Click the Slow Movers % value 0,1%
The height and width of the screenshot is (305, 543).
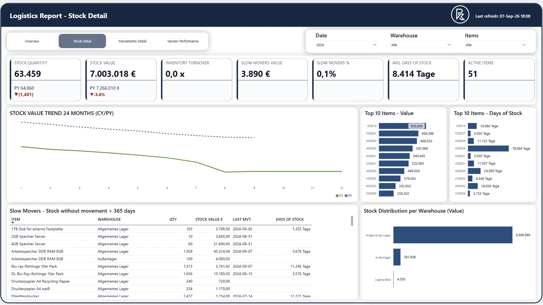[326, 74]
